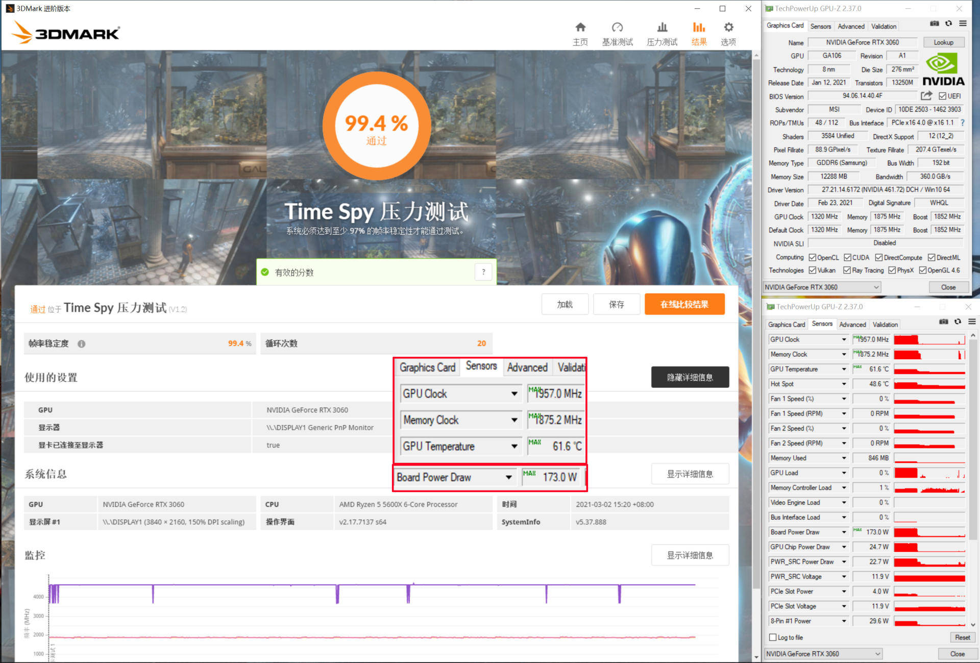The width and height of the screenshot is (980, 663).
Task: Click the GPU-Z Sensors scrollbar up arrow
Action: 973,335
